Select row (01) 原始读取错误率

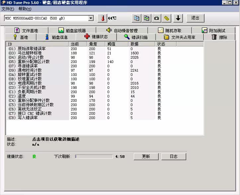pyautogui.click(x=105, y=49)
